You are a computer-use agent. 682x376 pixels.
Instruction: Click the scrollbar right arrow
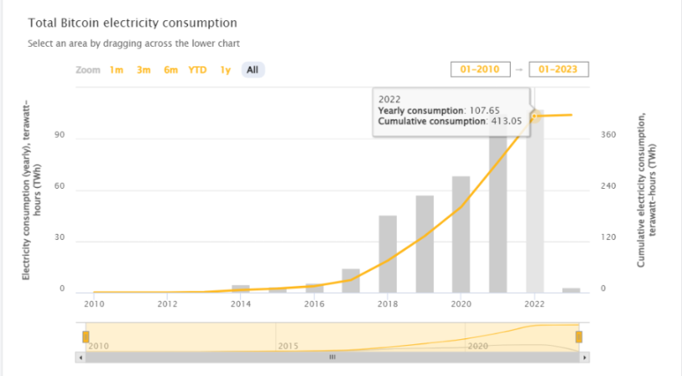click(584, 357)
